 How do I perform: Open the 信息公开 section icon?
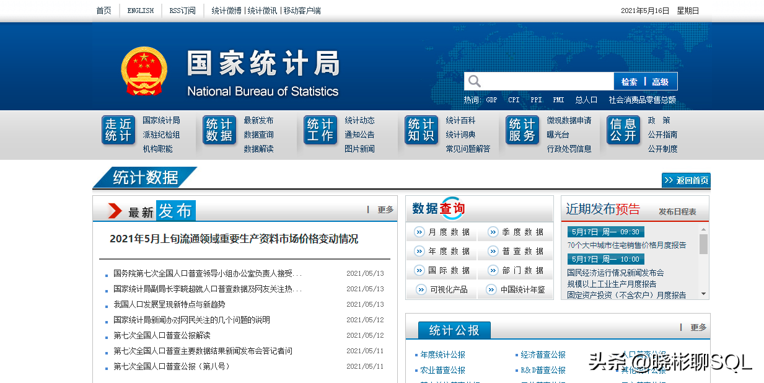point(623,130)
